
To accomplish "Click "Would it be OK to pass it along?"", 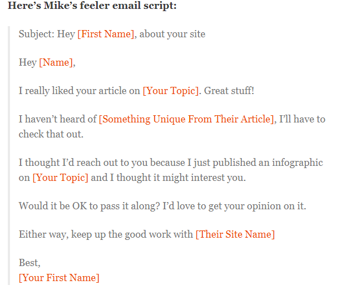I will (90, 206).
